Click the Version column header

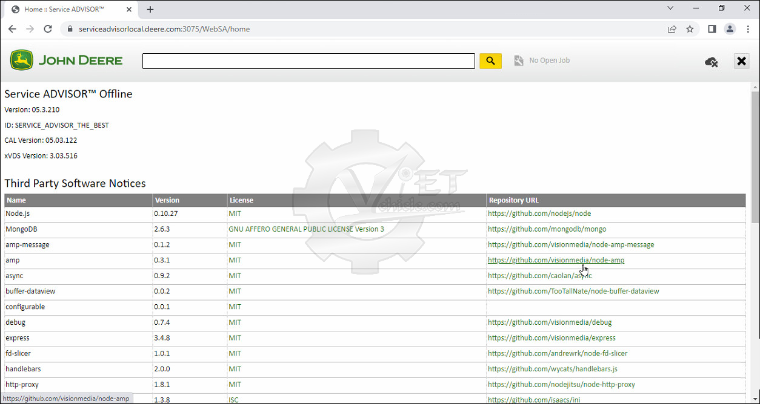tap(190, 200)
